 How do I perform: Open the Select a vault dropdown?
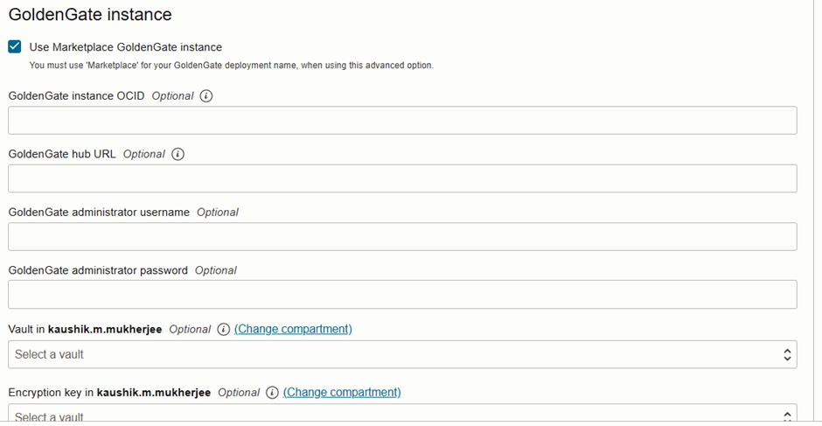coord(402,354)
